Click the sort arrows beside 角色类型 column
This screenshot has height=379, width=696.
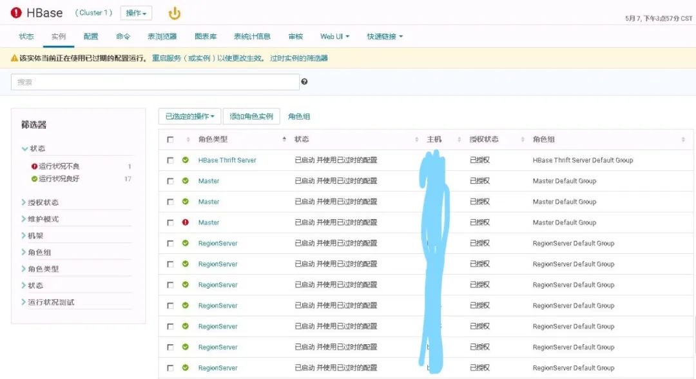coord(284,139)
